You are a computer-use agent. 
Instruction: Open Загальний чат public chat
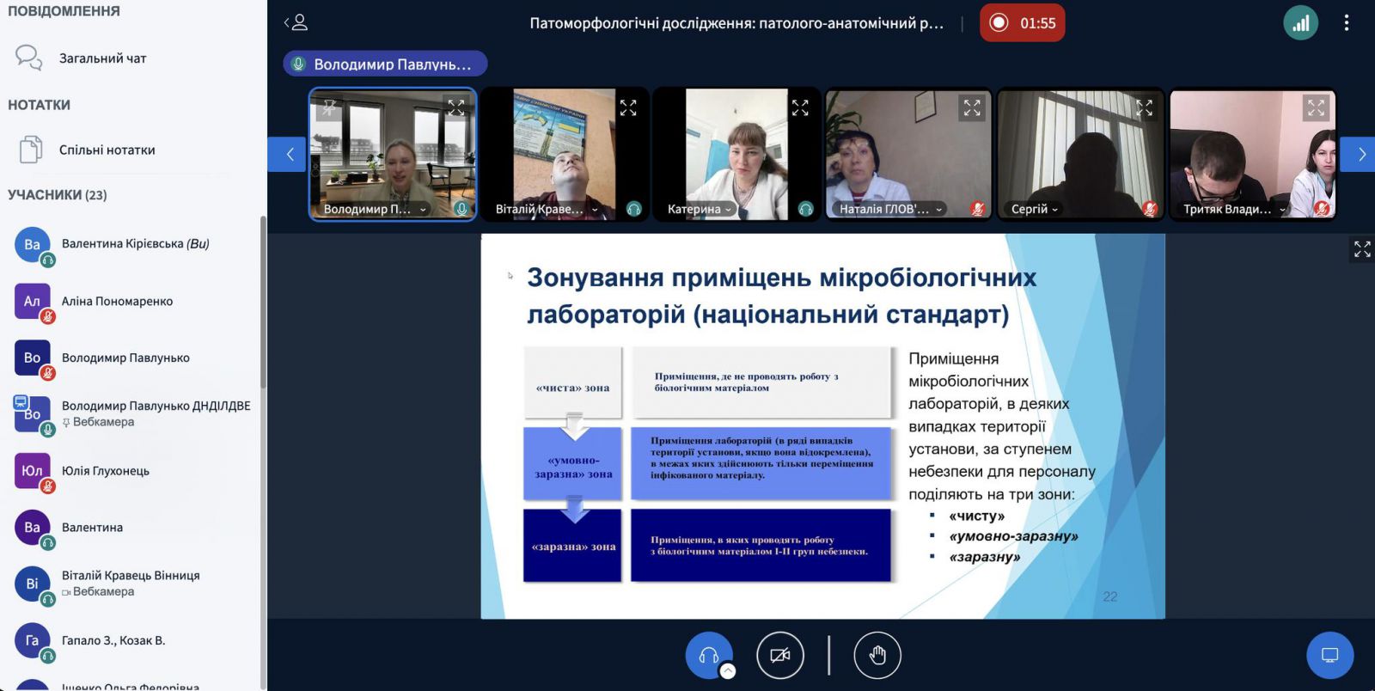tap(101, 58)
